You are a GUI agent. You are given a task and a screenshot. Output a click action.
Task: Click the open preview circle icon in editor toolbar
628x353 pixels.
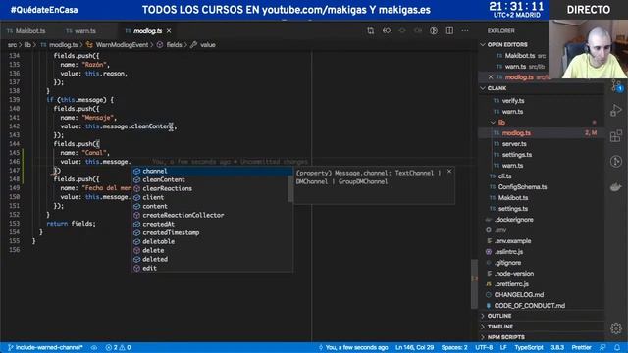(434, 30)
